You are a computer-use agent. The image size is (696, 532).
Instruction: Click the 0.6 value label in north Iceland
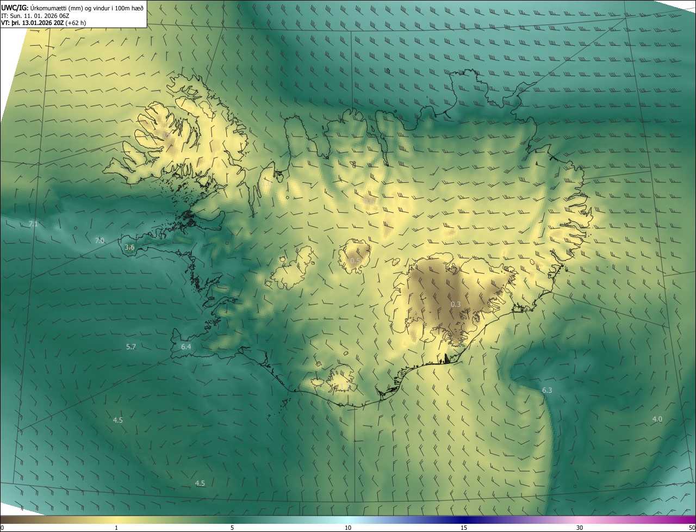[x=369, y=201]
